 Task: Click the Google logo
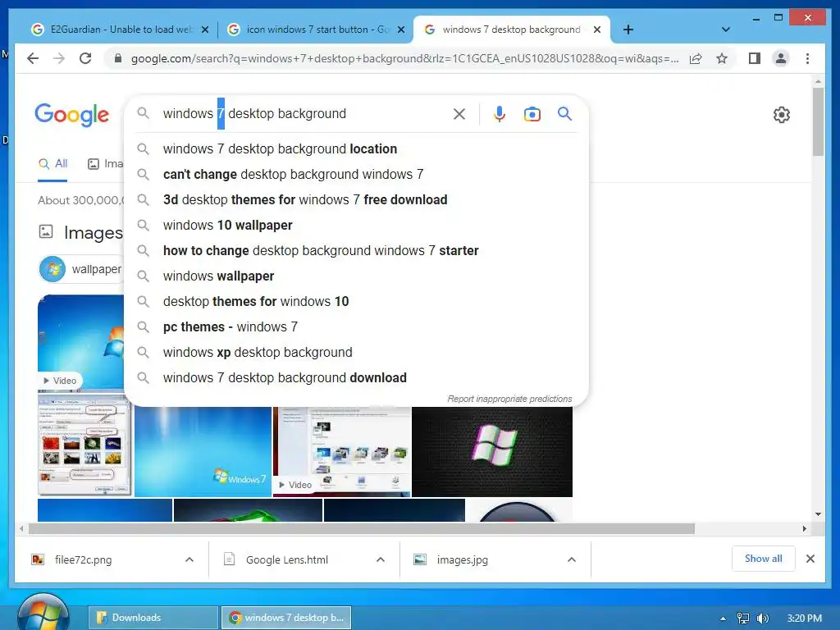(72, 115)
